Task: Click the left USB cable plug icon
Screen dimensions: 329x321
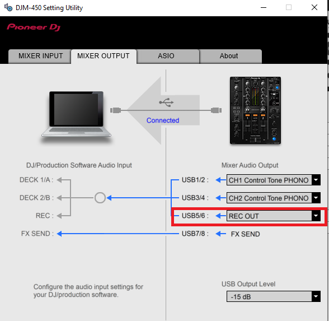Action: tap(116, 110)
